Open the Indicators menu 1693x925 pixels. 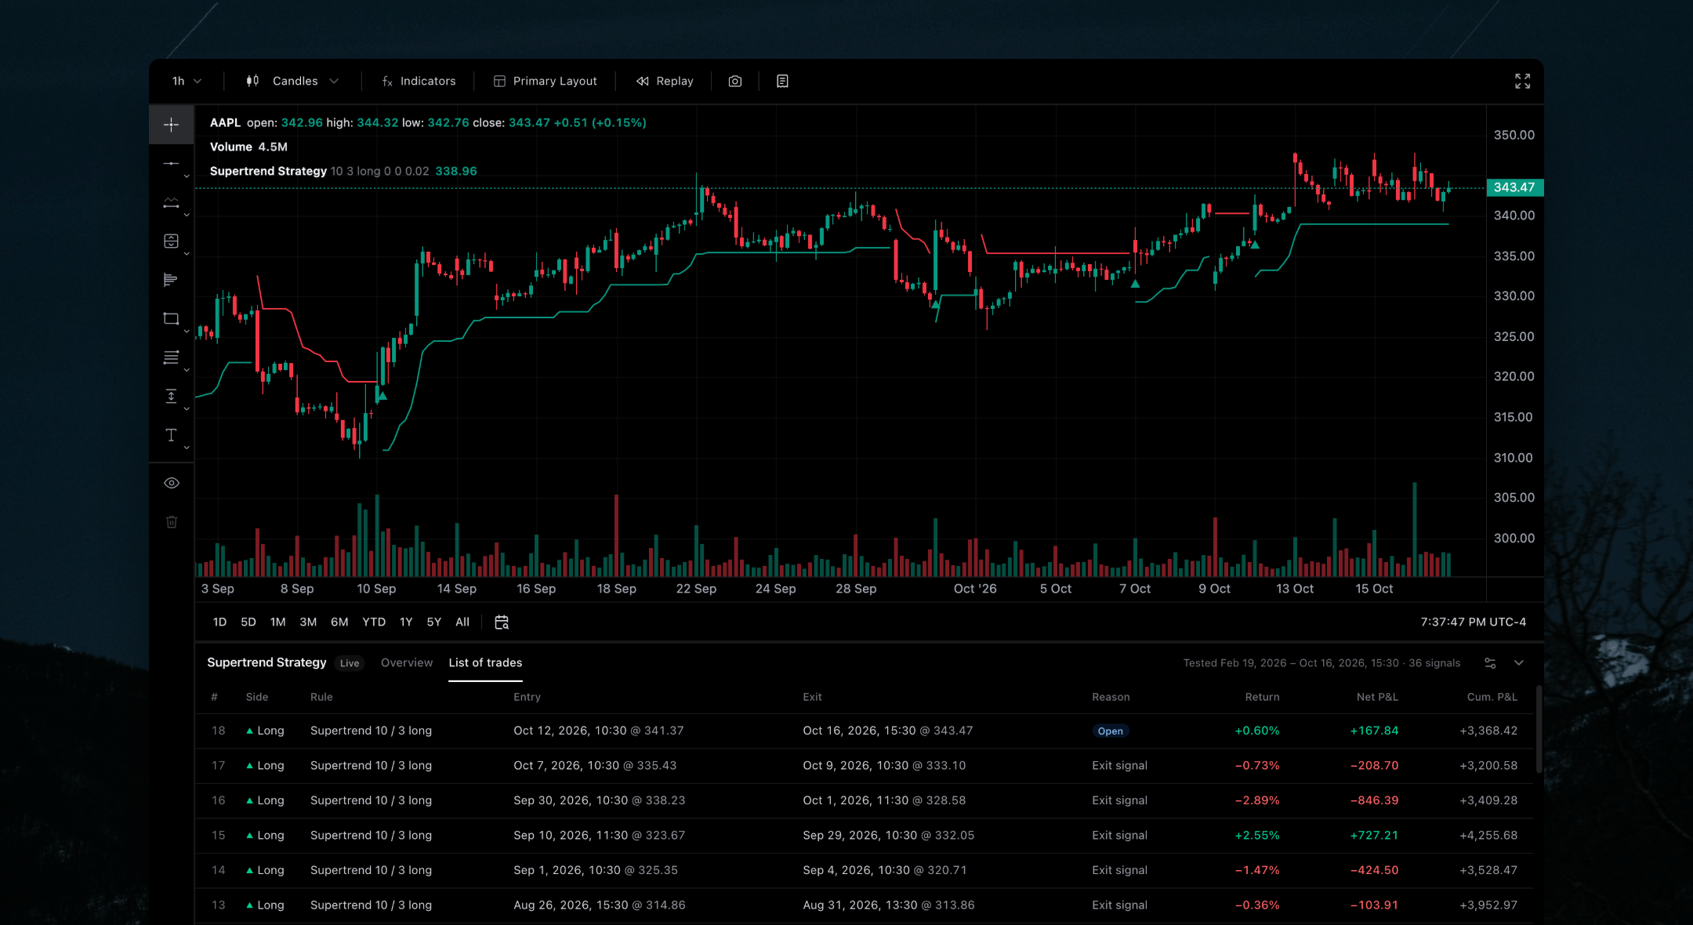pyautogui.click(x=419, y=81)
